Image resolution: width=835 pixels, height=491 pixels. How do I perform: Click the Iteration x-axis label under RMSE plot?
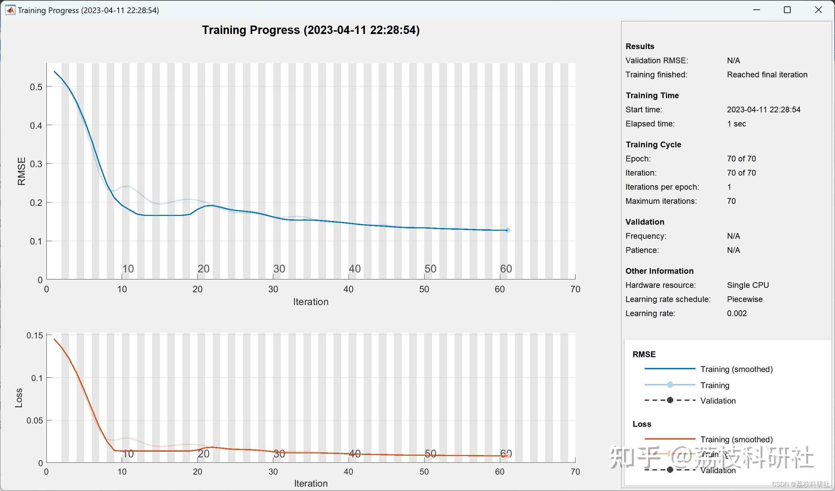[x=311, y=302]
